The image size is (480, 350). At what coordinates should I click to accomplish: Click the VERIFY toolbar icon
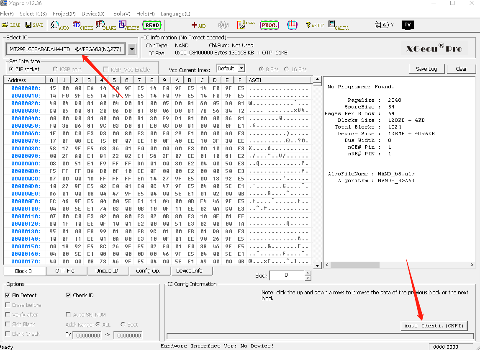click(128, 26)
